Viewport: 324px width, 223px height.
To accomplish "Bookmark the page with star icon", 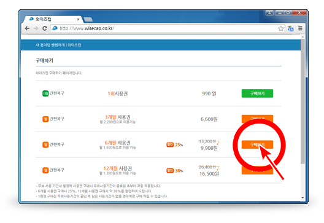I will [280, 28].
